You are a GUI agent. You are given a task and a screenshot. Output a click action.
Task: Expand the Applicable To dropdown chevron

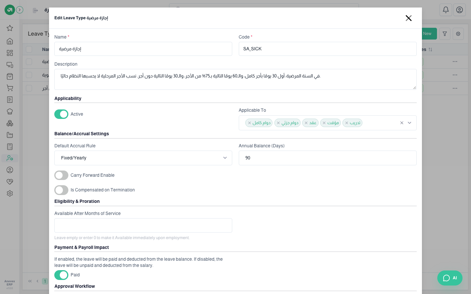point(410,123)
